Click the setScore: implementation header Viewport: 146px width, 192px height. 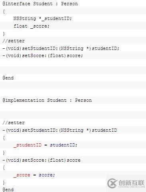(x=41, y=160)
